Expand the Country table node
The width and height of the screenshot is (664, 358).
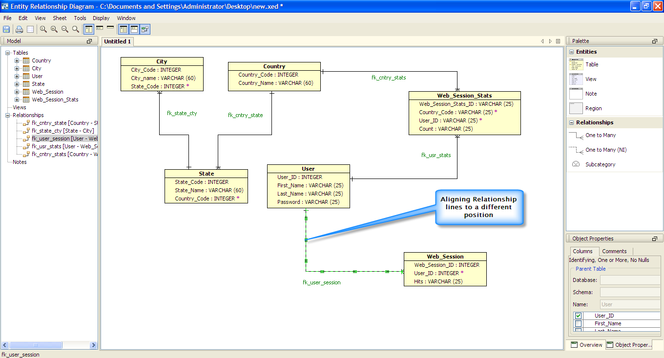tap(17, 60)
